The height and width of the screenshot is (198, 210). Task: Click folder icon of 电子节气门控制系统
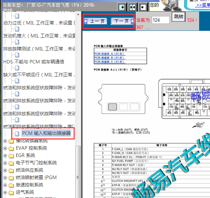click(11, 163)
